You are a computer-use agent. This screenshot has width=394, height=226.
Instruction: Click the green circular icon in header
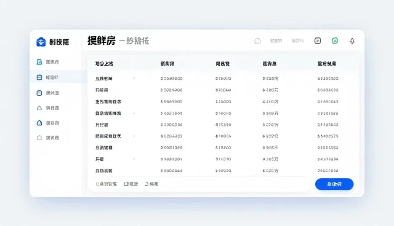pos(335,41)
